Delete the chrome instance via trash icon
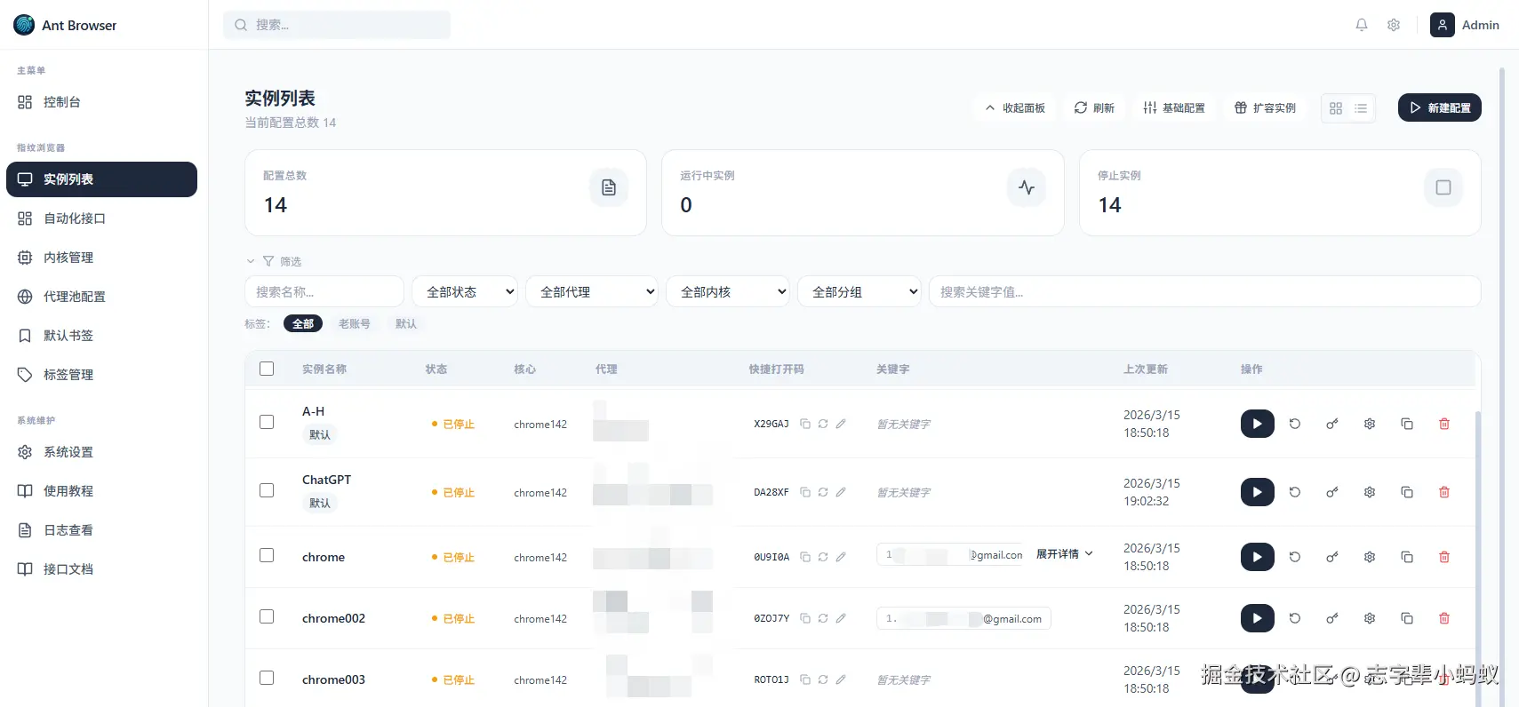The width and height of the screenshot is (1519, 707). [x=1444, y=557]
